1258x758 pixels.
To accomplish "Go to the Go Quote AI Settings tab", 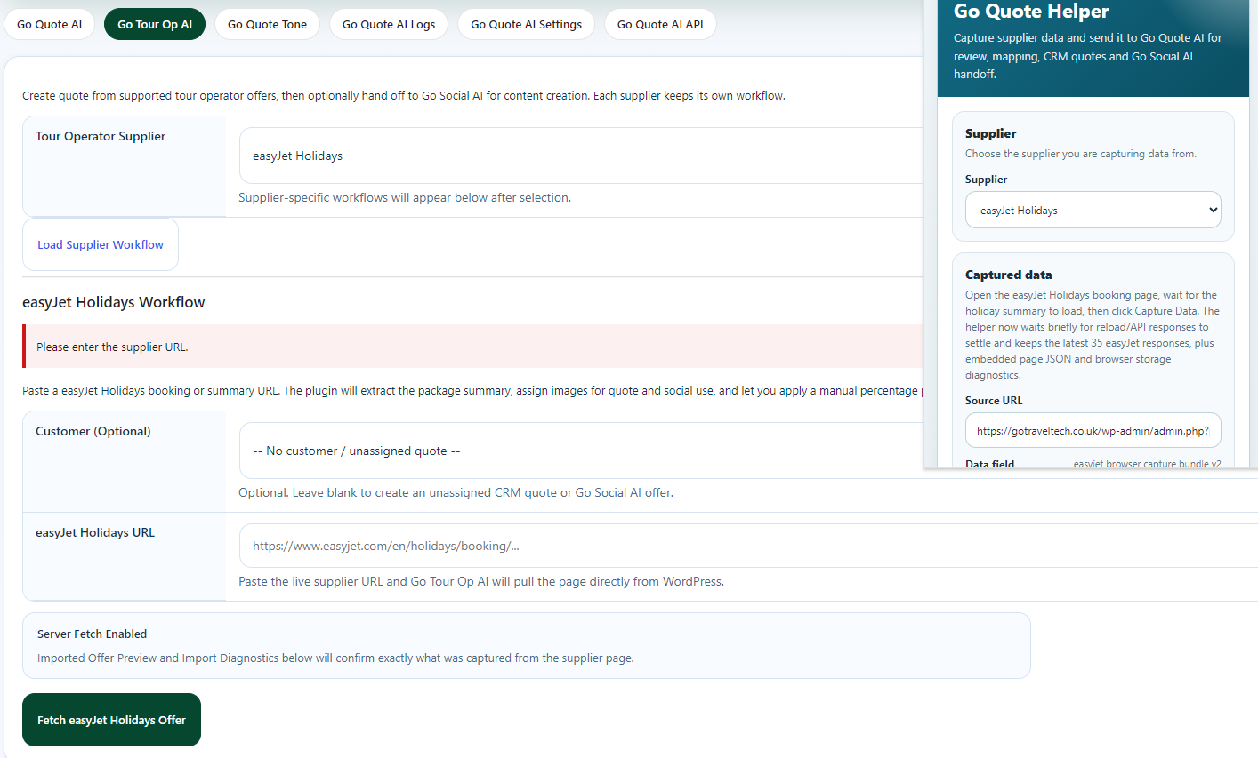I will tap(526, 24).
